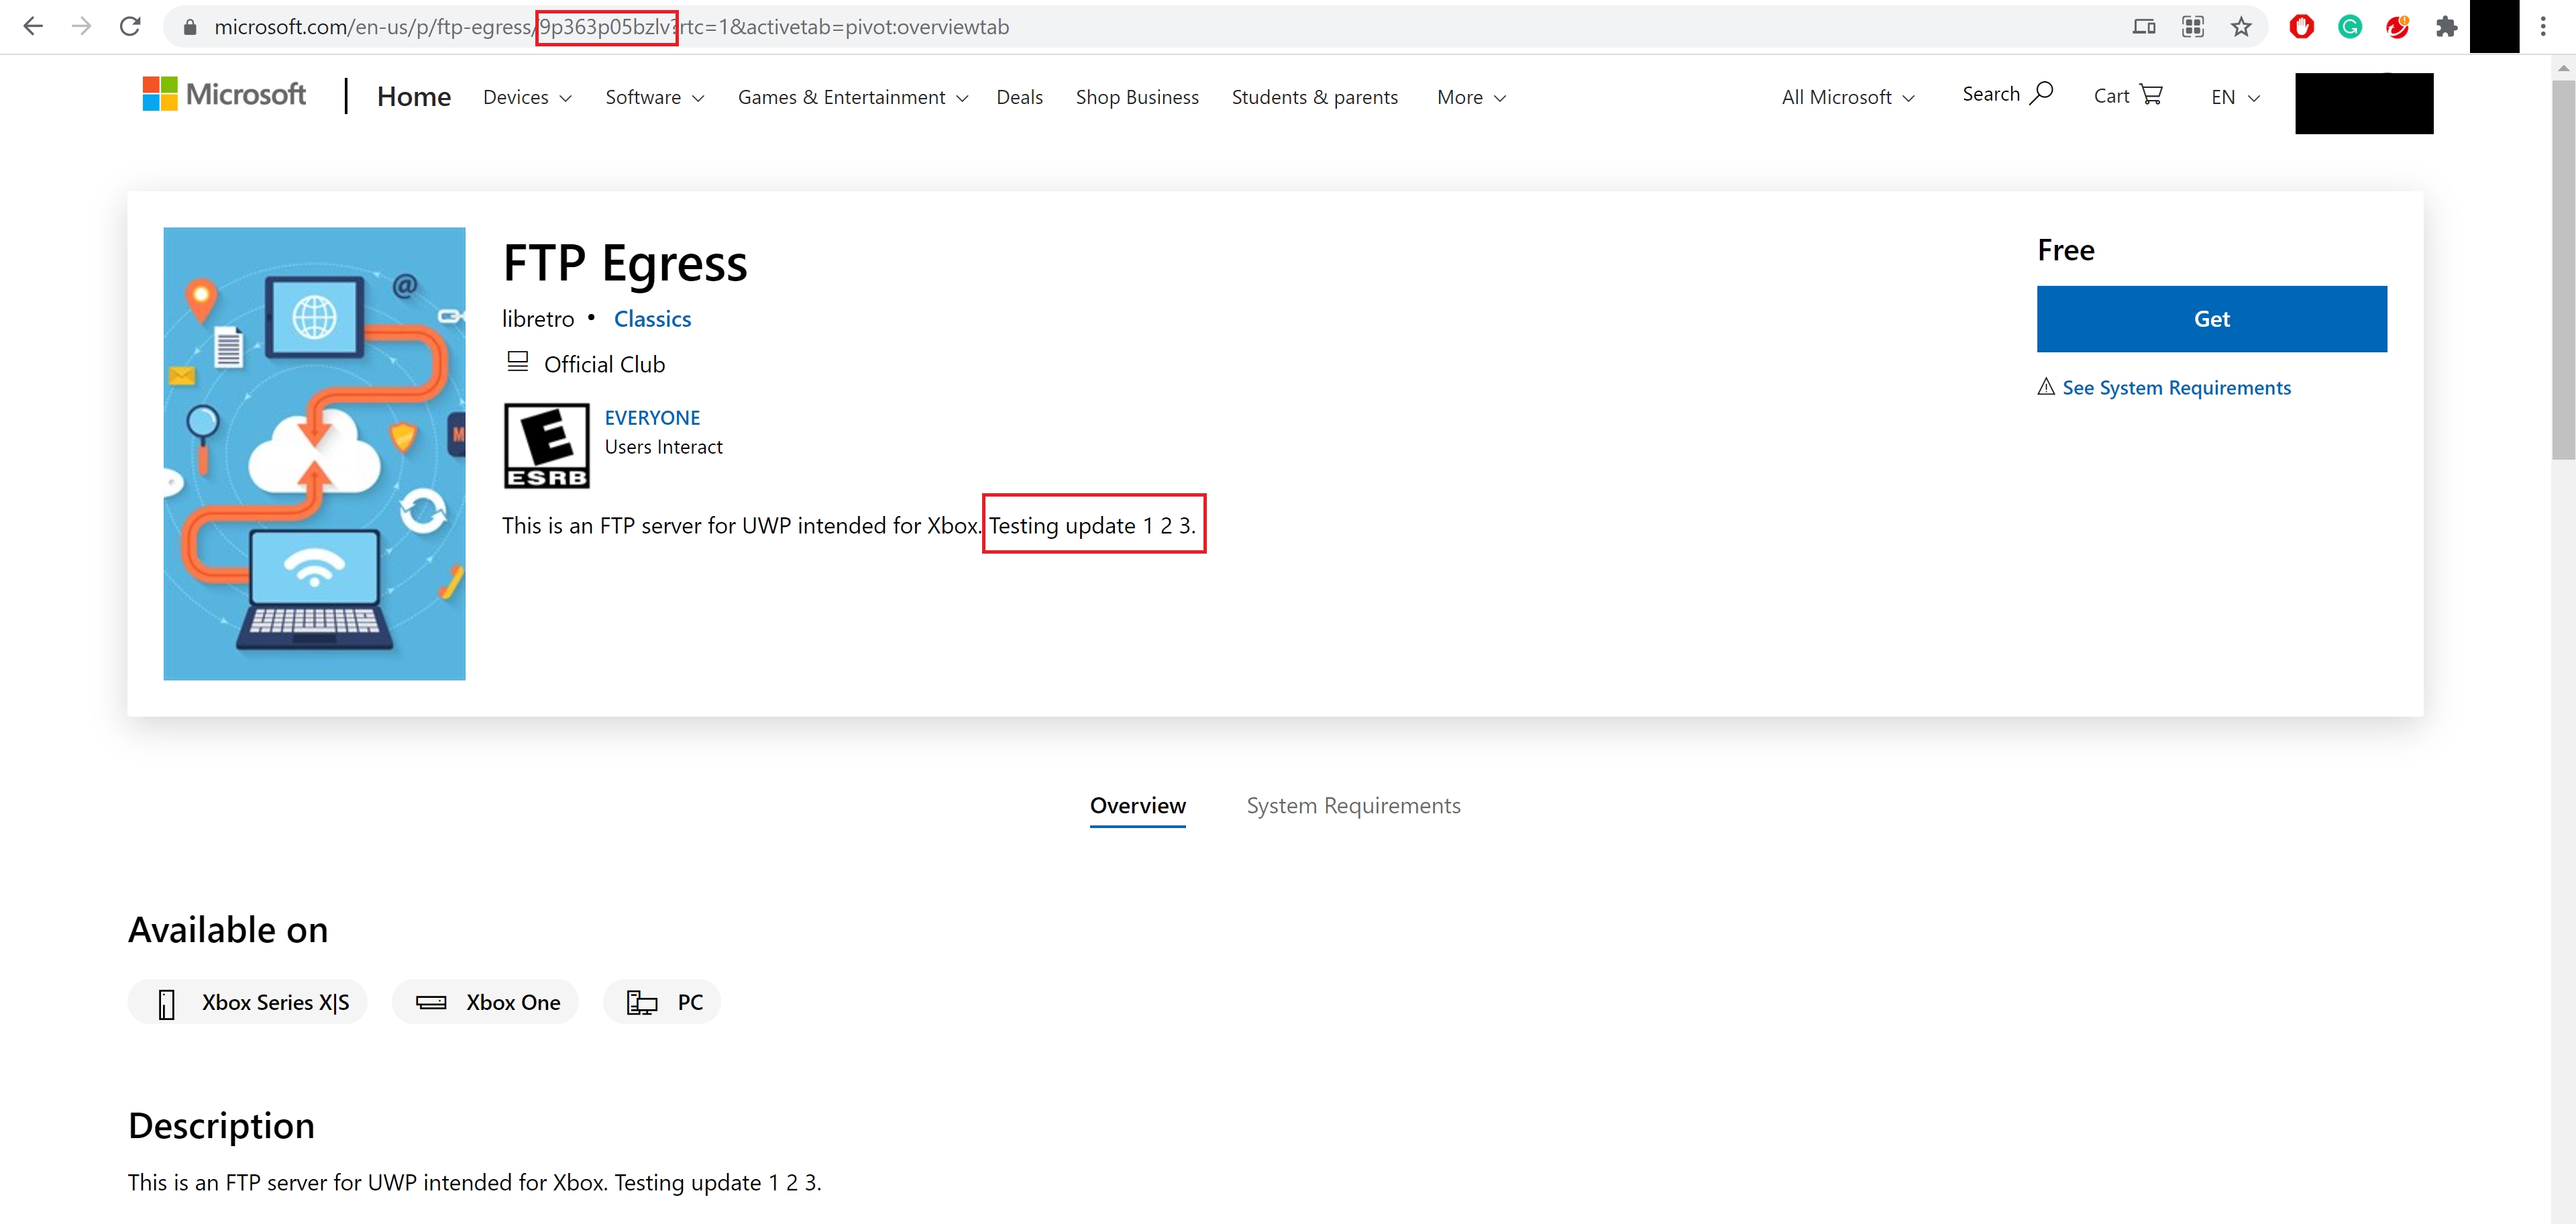Reload the page with refresh icon
This screenshot has width=2576, height=1224.
130,27
